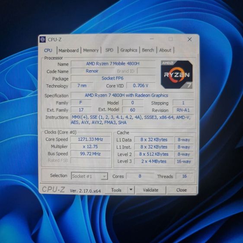
Task: Click the Family value F
Action: point(81,102)
